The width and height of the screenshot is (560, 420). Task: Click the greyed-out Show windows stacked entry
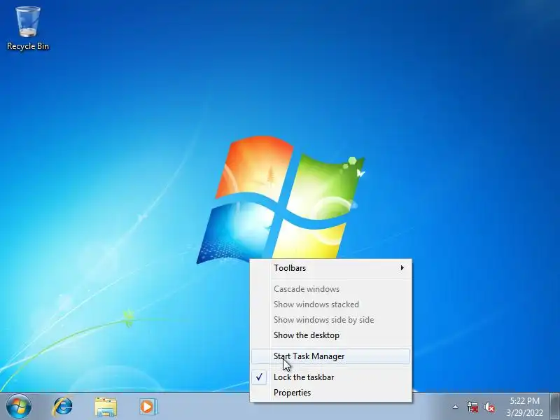(x=330, y=304)
